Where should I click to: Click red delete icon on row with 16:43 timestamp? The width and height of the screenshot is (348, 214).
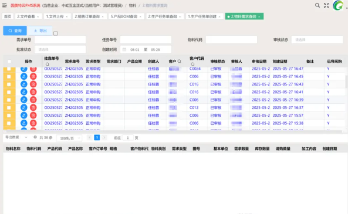click(33, 84)
